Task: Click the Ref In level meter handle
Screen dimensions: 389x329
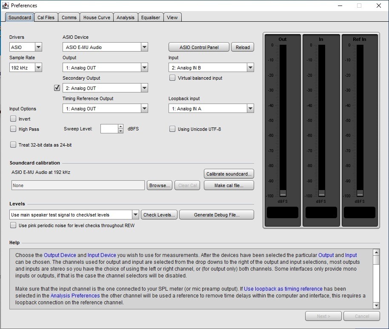Action: [360, 193]
